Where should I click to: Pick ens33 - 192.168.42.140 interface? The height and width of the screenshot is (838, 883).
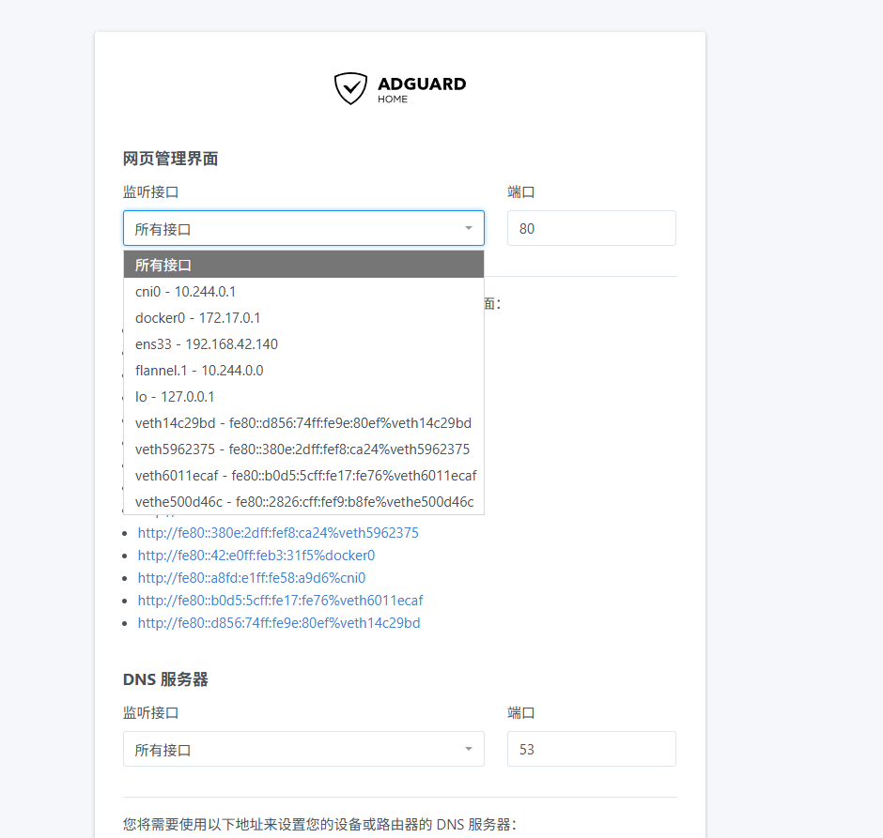[303, 344]
